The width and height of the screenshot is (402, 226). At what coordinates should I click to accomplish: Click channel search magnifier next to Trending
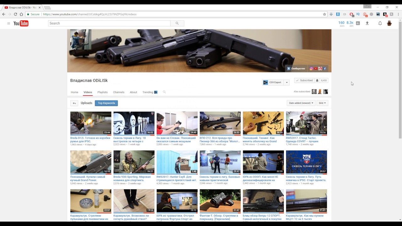click(164, 92)
